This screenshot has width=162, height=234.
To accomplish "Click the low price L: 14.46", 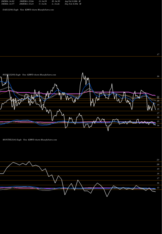I will point(56,4).
